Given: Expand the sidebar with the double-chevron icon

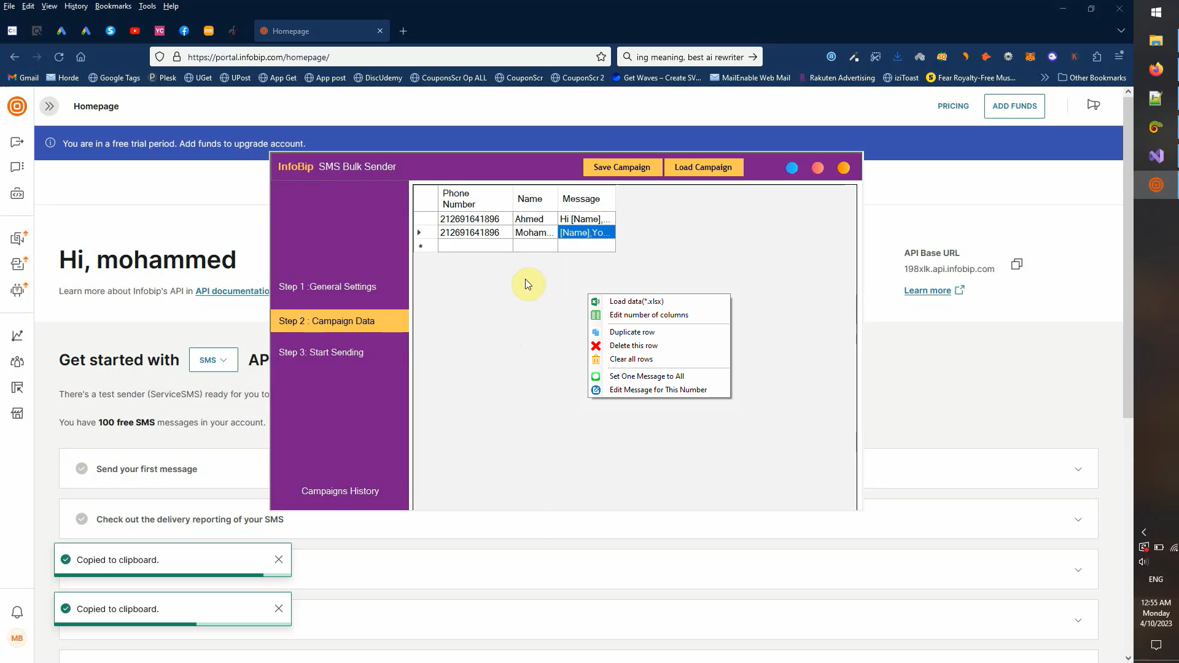Looking at the screenshot, I should click(49, 106).
